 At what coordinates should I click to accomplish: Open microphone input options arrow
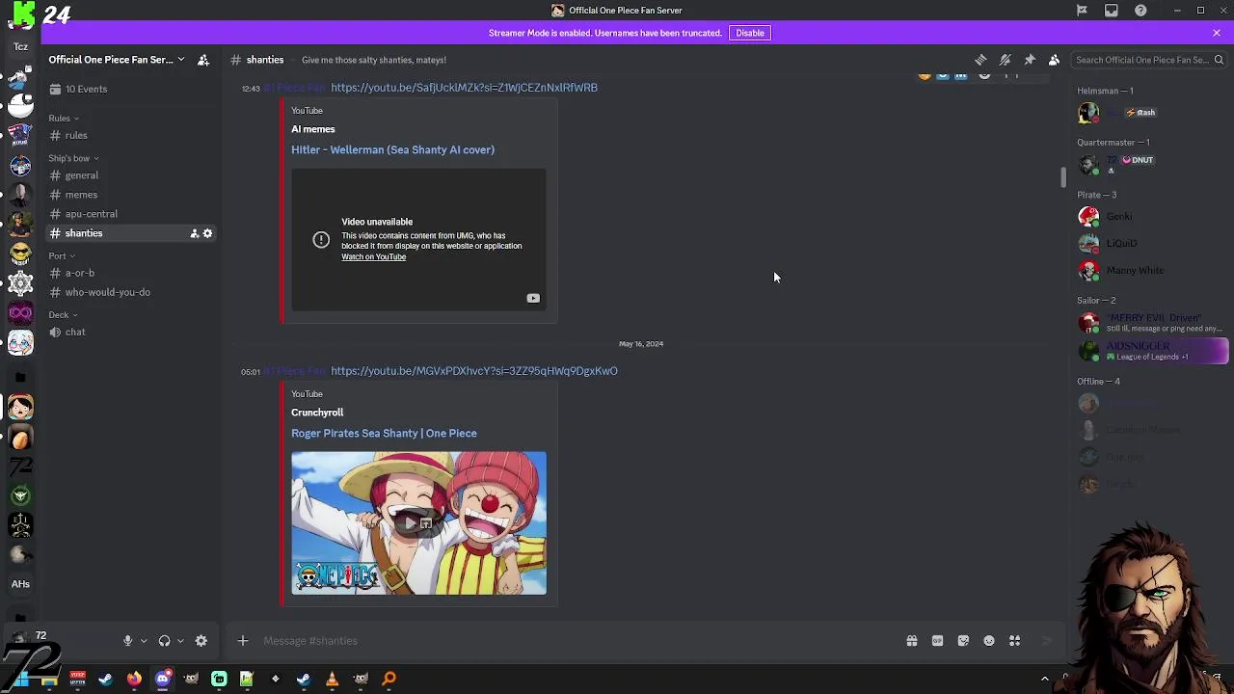click(144, 641)
